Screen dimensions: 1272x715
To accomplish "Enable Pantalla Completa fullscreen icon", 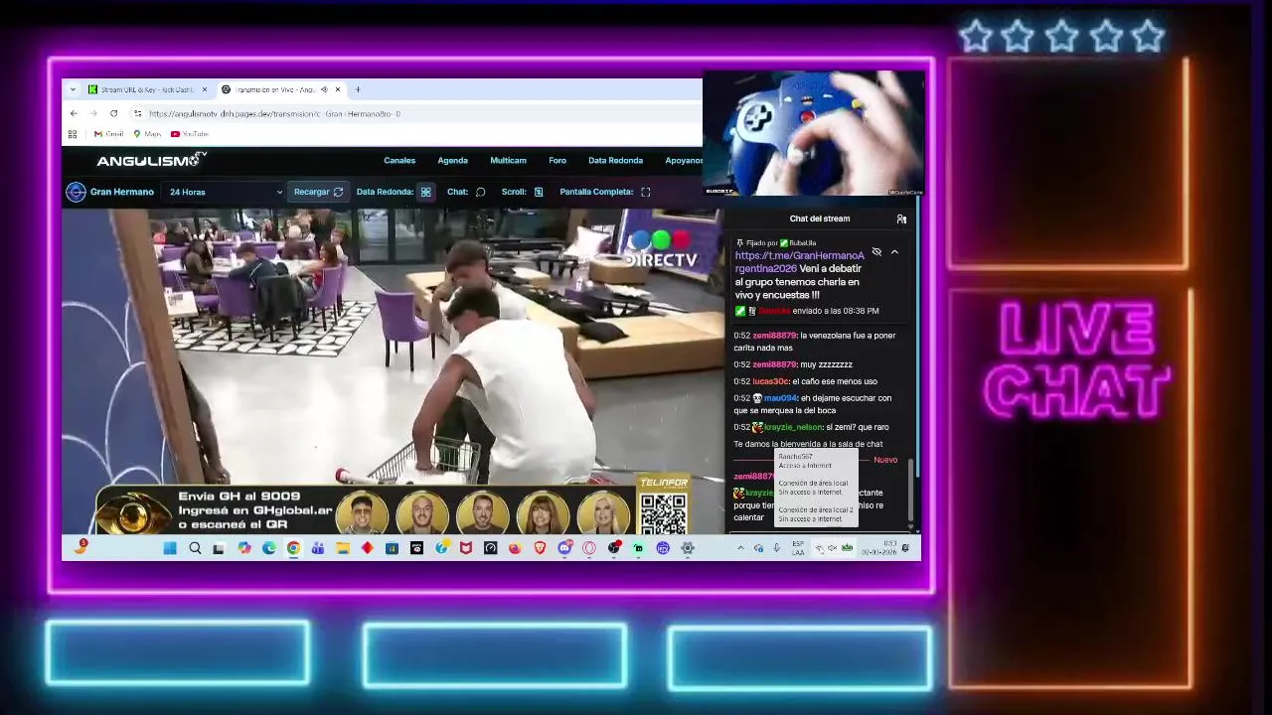I will 645,192.
